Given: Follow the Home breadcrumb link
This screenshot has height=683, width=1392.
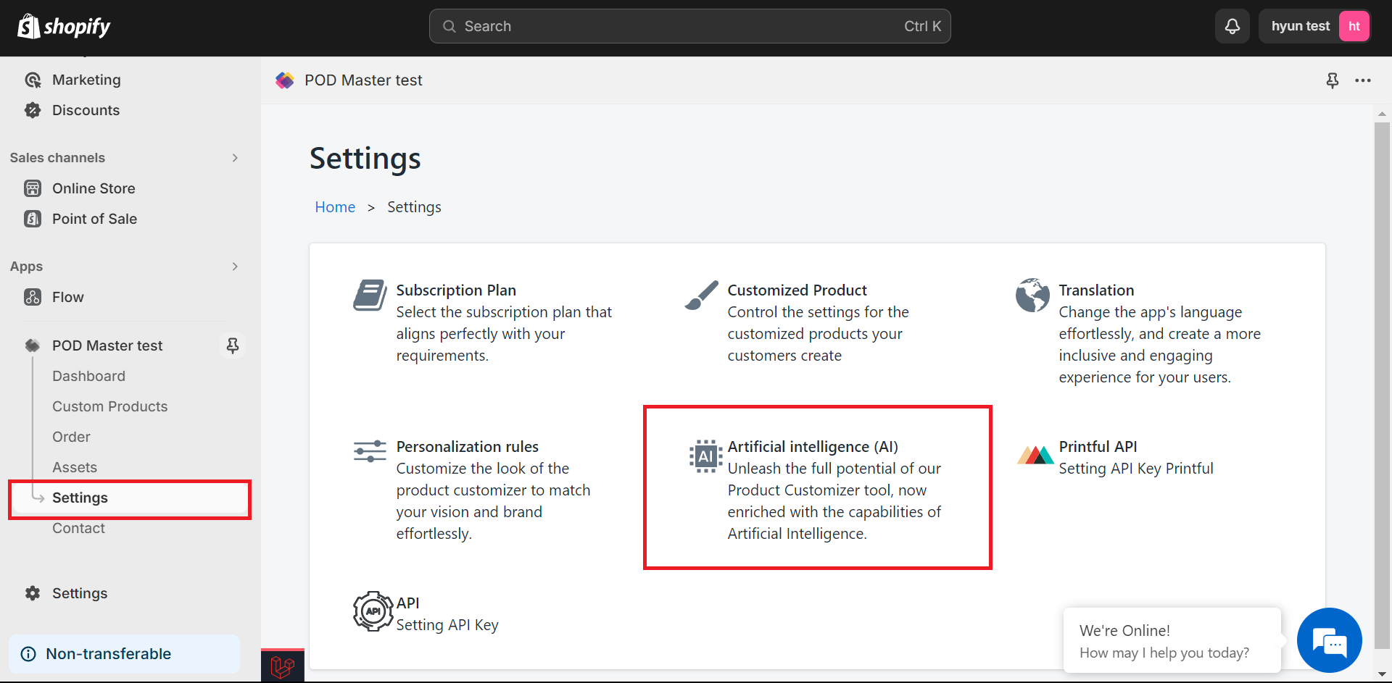Looking at the screenshot, I should click(x=335, y=207).
